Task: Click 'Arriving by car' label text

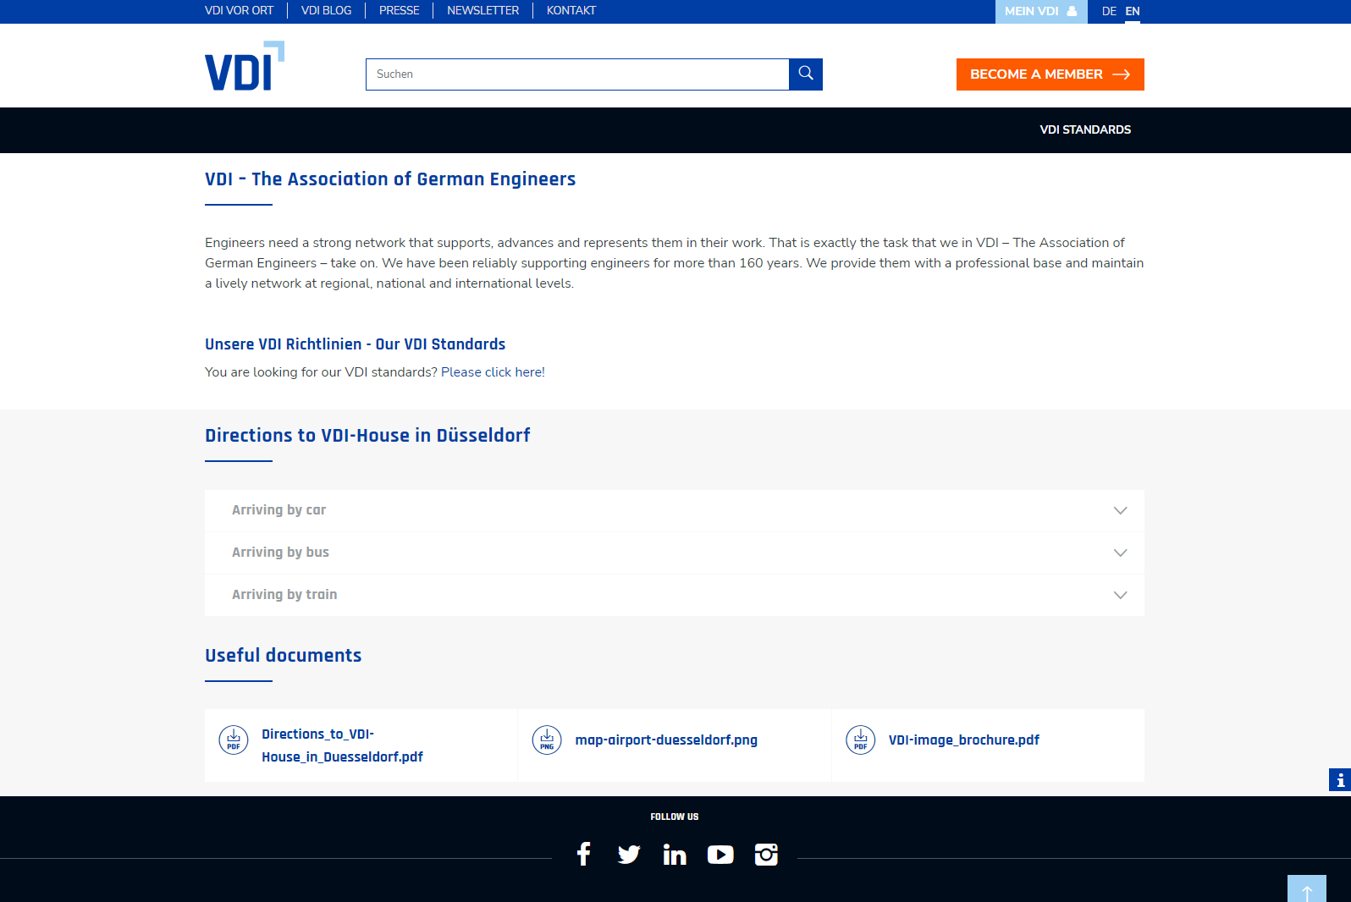Action: 278,510
